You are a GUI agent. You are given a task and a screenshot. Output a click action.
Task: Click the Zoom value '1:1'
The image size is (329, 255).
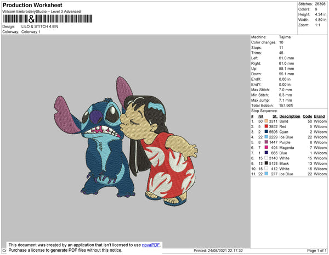pyautogui.click(x=317, y=25)
